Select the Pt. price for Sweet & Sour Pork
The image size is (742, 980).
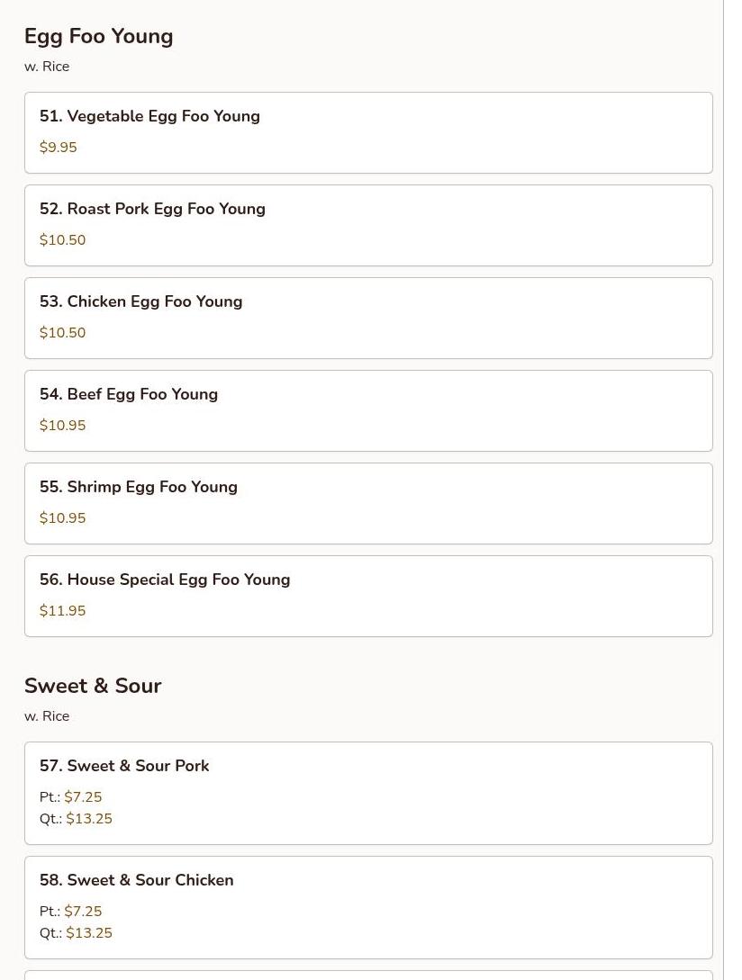(x=83, y=797)
